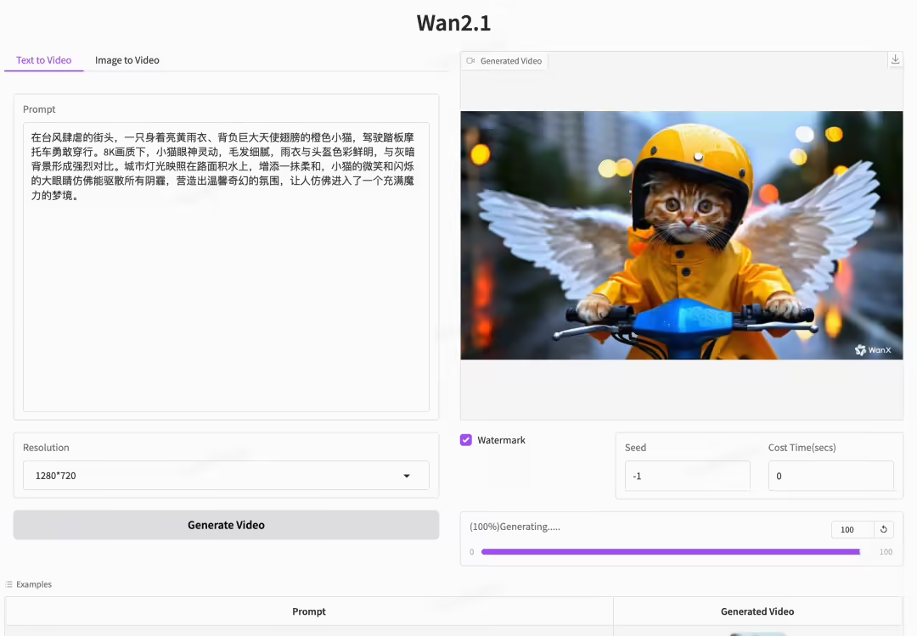The width and height of the screenshot is (917, 636).
Task: Click the Seed input showing -1
Action: click(687, 476)
